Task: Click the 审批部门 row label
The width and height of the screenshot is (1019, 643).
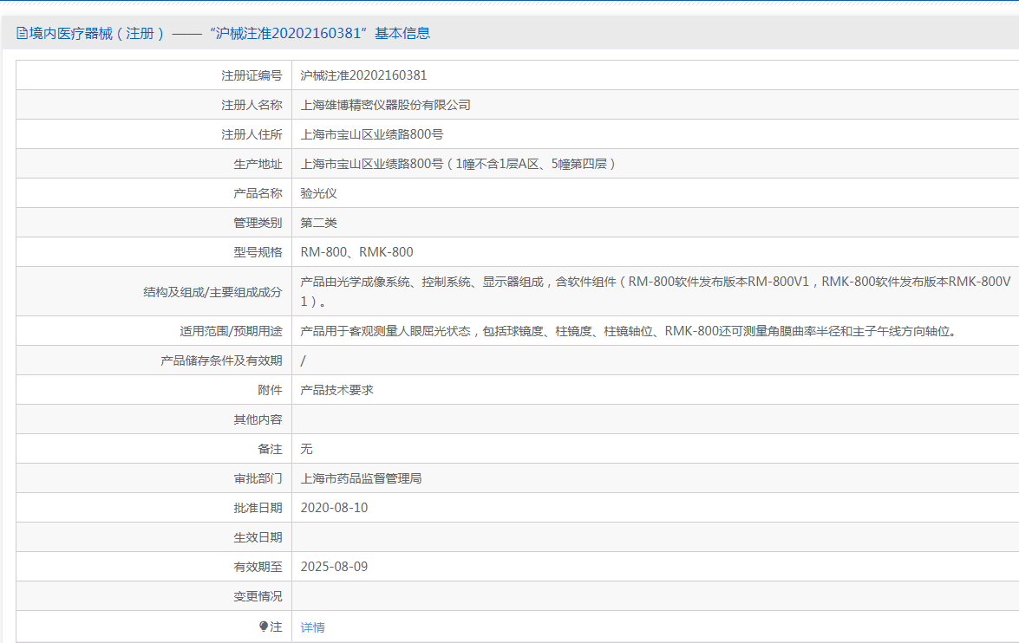Action: point(258,478)
